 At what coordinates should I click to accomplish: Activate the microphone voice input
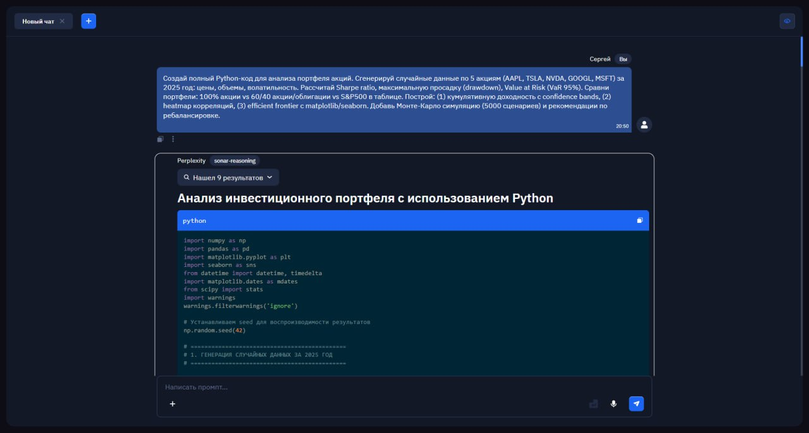tap(613, 403)
